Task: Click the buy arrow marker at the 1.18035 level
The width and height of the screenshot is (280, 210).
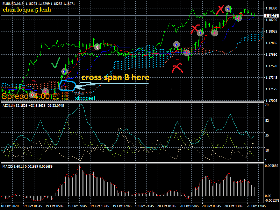Action: pos(200,33)
